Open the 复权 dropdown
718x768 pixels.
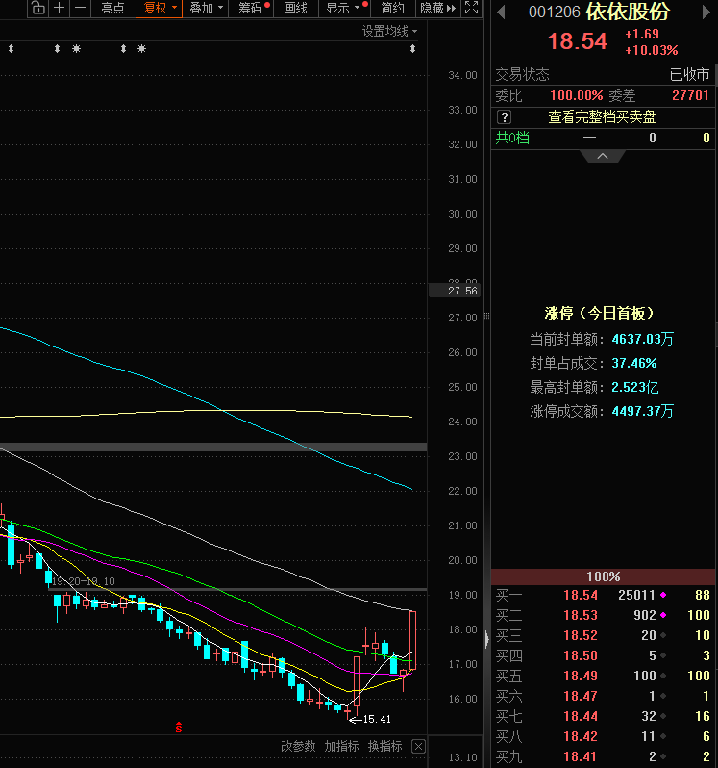click(x=159, y=8)
